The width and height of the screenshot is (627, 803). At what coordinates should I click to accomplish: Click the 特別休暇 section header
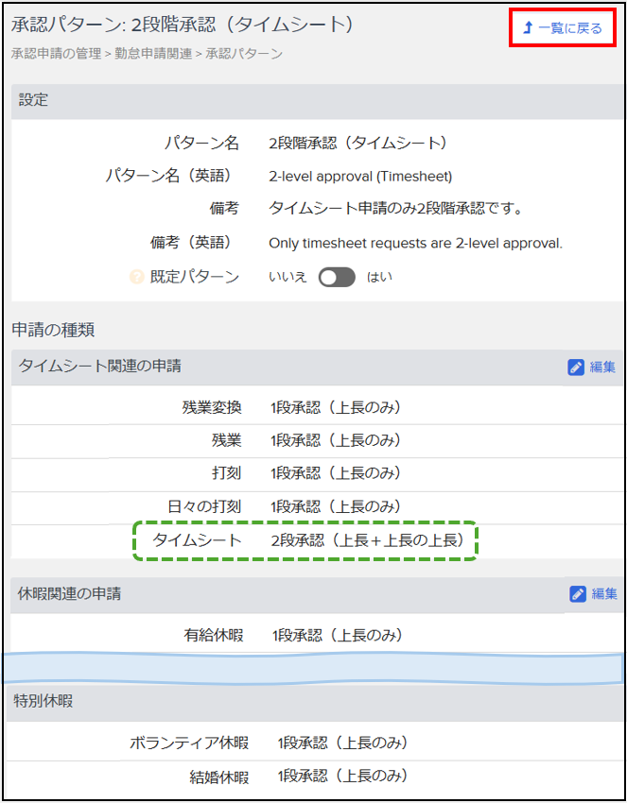pos(43,701)
